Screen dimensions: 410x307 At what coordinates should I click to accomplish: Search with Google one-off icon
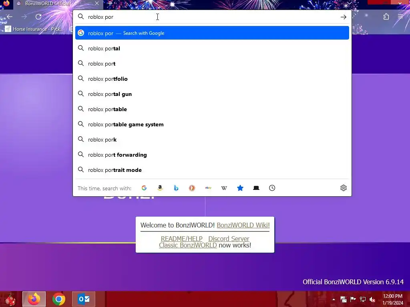144,188
